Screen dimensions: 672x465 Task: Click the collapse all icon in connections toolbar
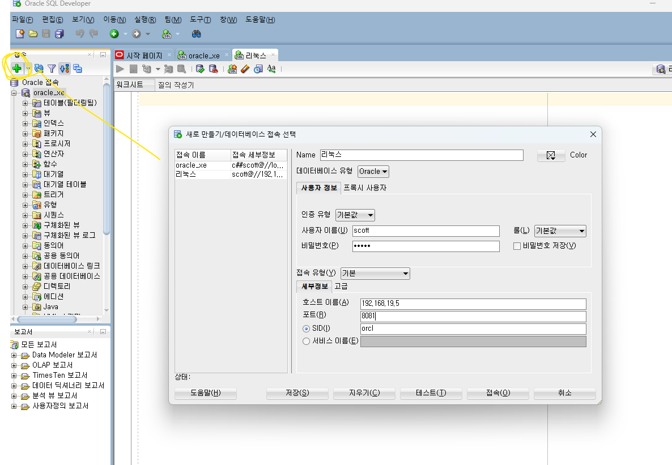tap(78, 68)
